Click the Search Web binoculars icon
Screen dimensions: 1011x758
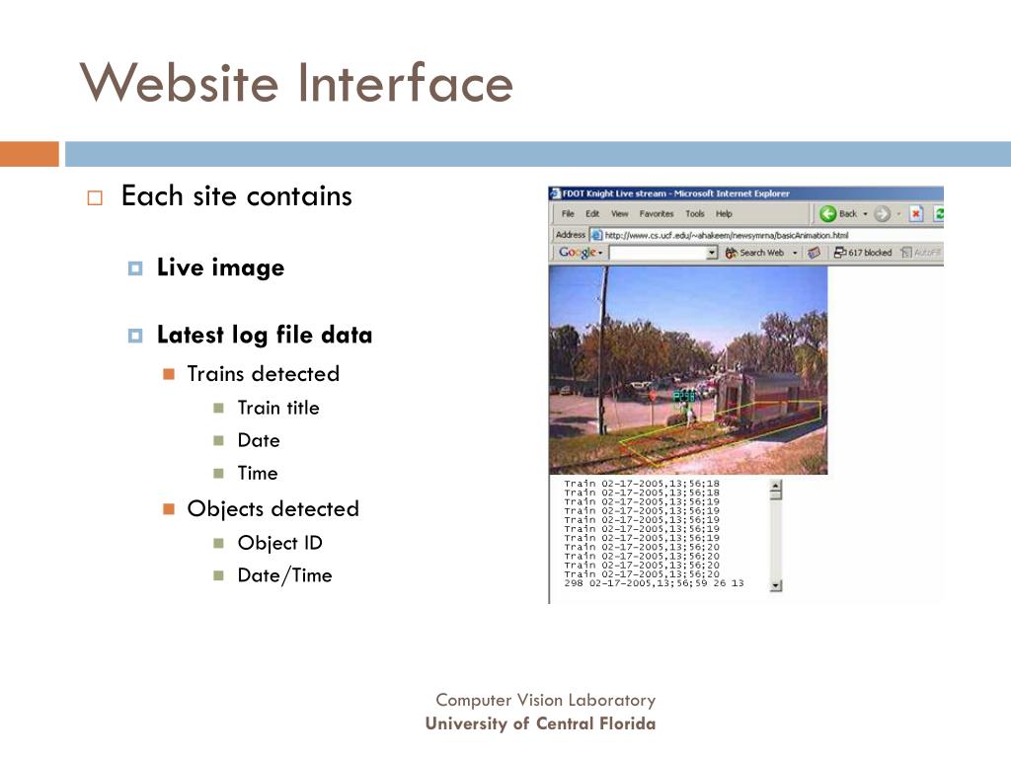click(x=732, y=253)
